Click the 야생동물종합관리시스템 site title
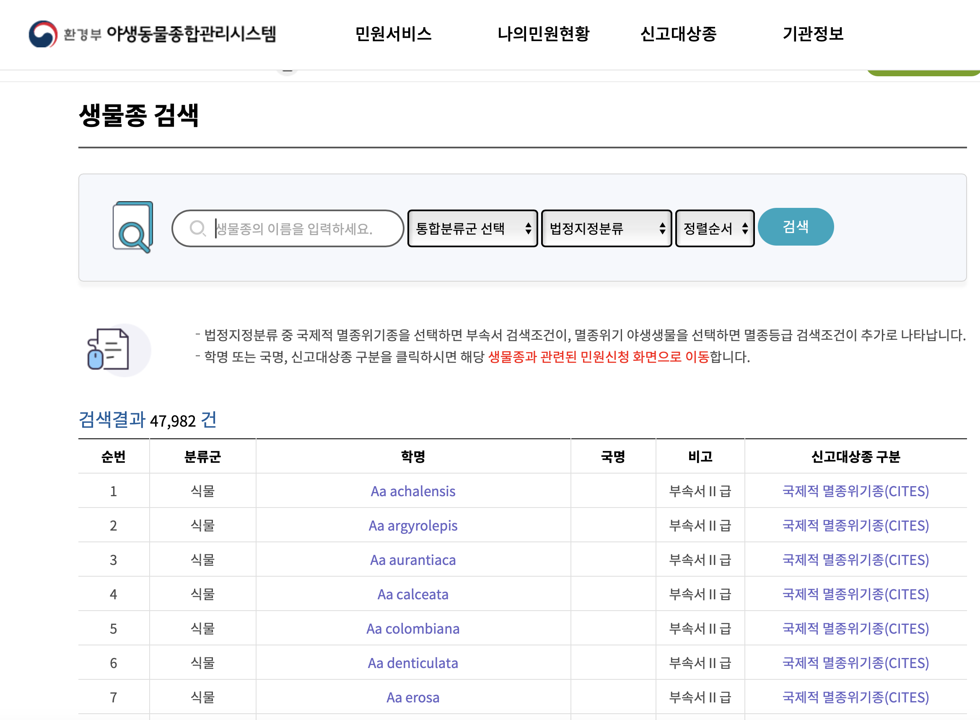Image resolution: width=980 pixels, height=720 pixels. 191,34
